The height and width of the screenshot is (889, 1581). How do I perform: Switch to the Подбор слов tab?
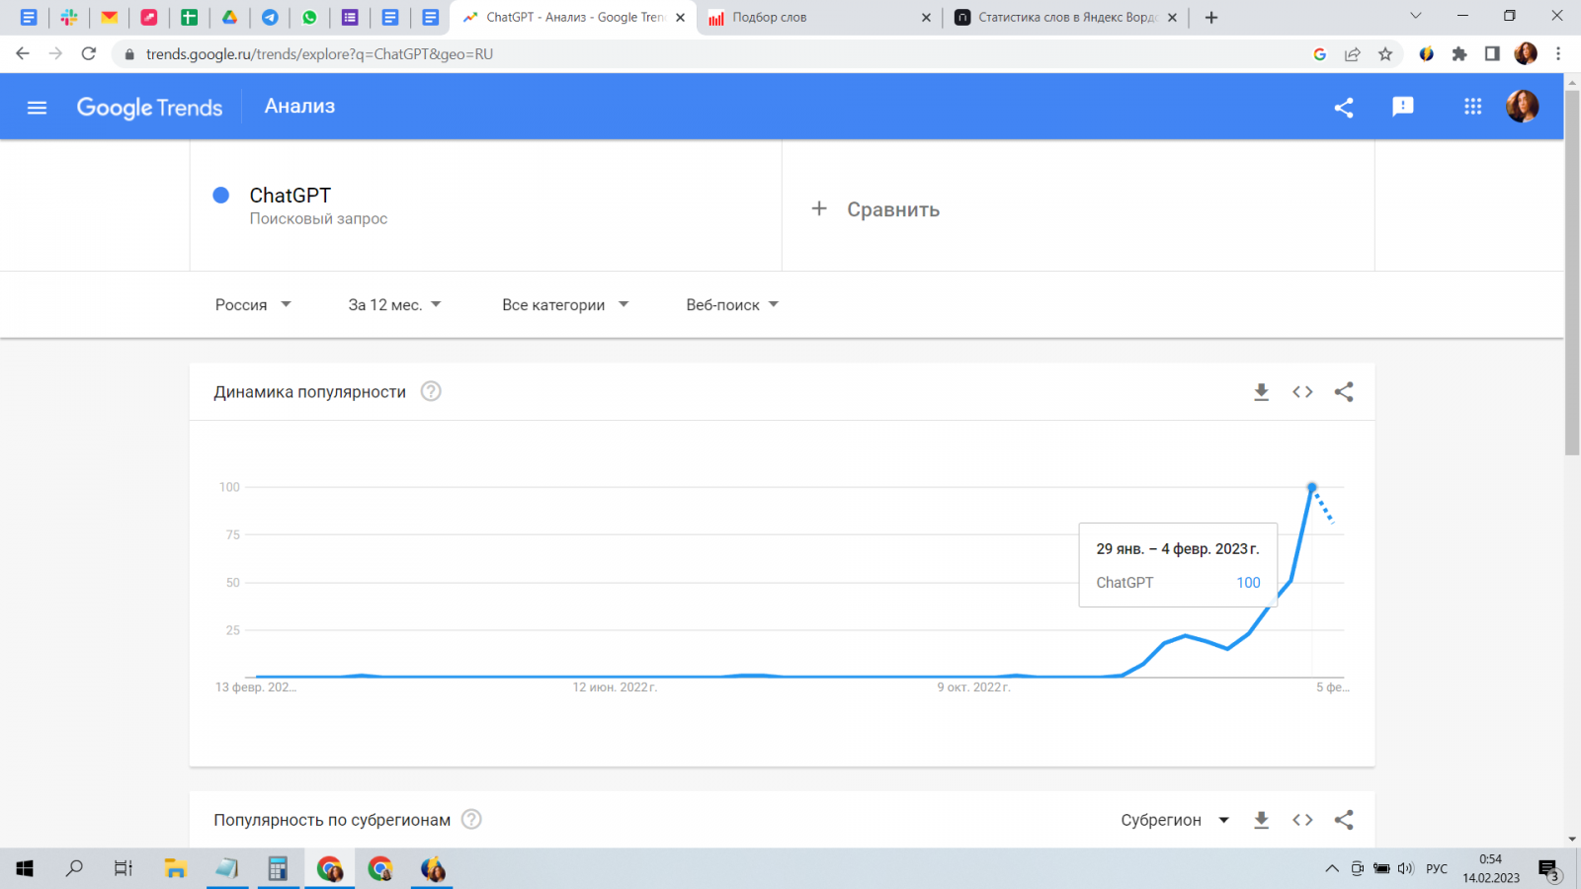[x=819, y=18]
